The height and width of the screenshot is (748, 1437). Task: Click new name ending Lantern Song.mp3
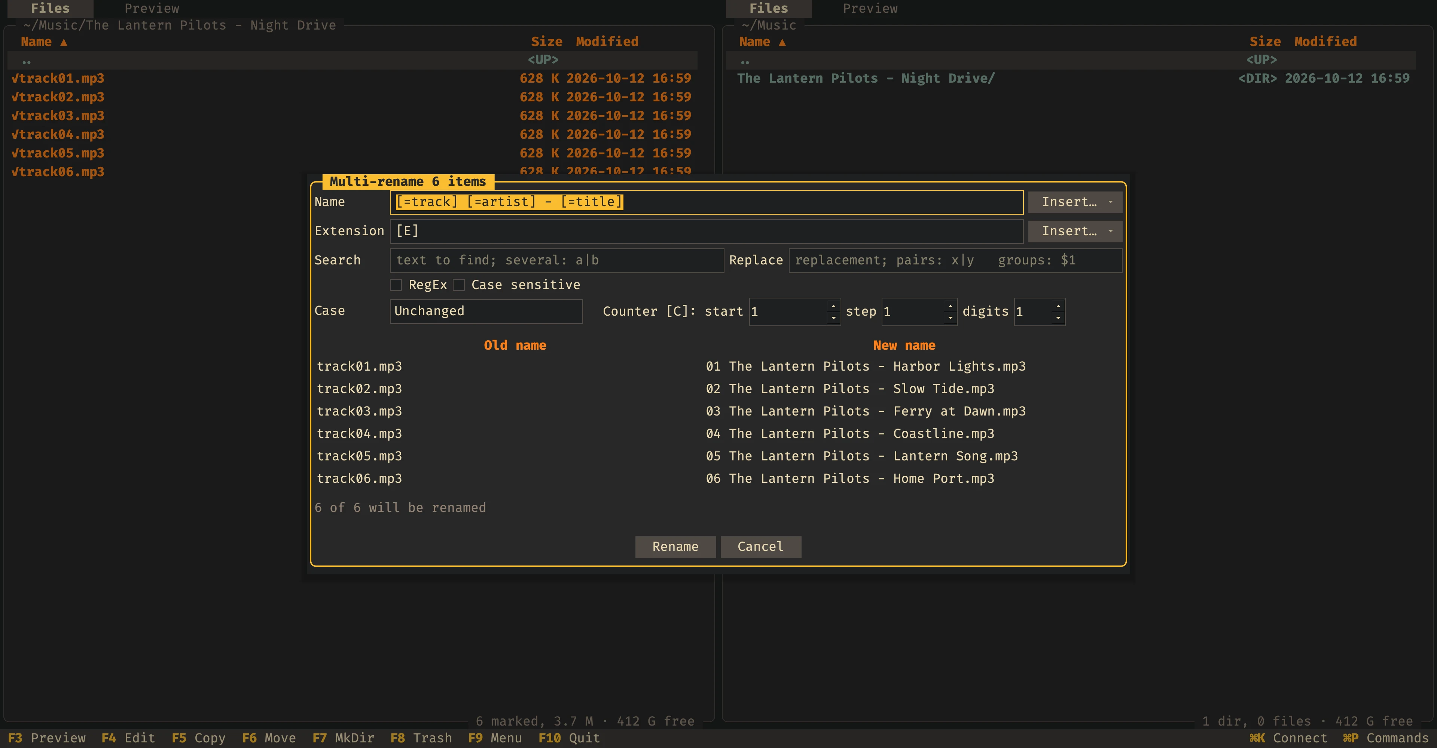click(x=862, y=457)
